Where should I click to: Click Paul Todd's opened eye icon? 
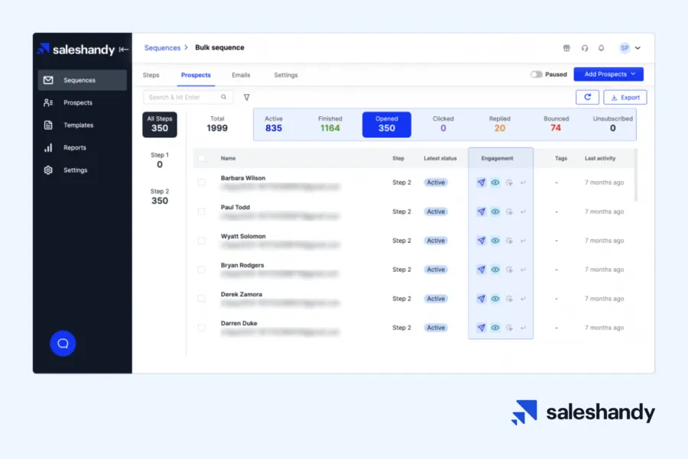point(495,212)
